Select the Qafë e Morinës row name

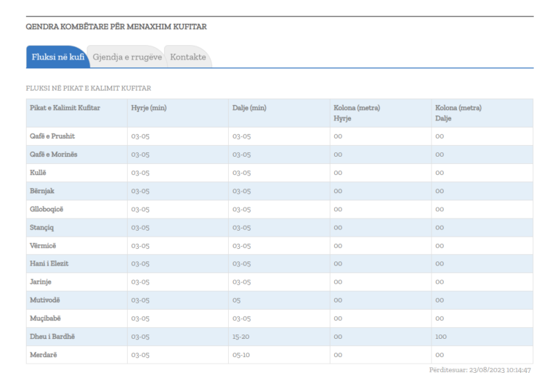[x=53, y=155]
